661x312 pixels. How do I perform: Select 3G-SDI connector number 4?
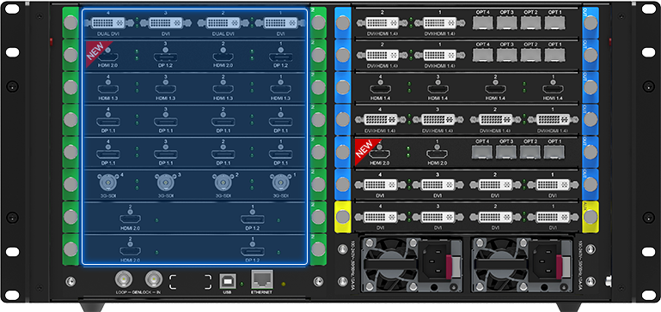[108, 183]
